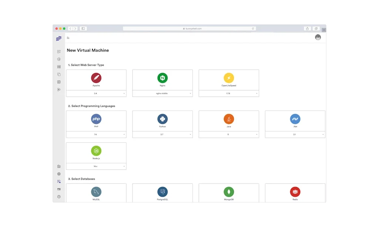Viewport: 379px width, 227px height.
Task: Toggle the hamburger sidebar menu
Action: (68, 38)
